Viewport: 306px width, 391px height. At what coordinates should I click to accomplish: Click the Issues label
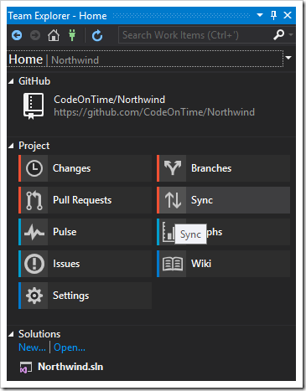point(66,264)
